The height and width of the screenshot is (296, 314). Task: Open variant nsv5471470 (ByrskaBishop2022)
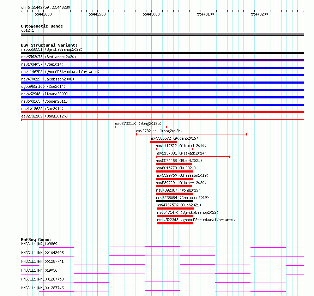tap(188, 212)
